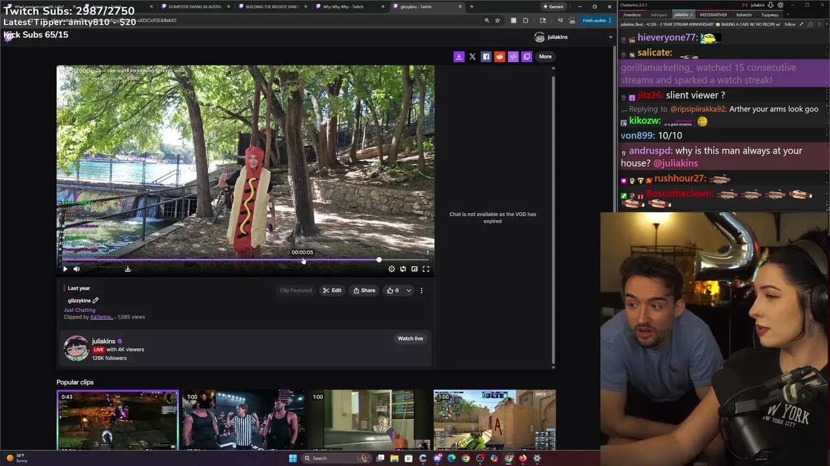Open viewer list icon in Chatterino
Image resolution: width=830 pixels, height=466 pixels.
click(x=810, y=25)
